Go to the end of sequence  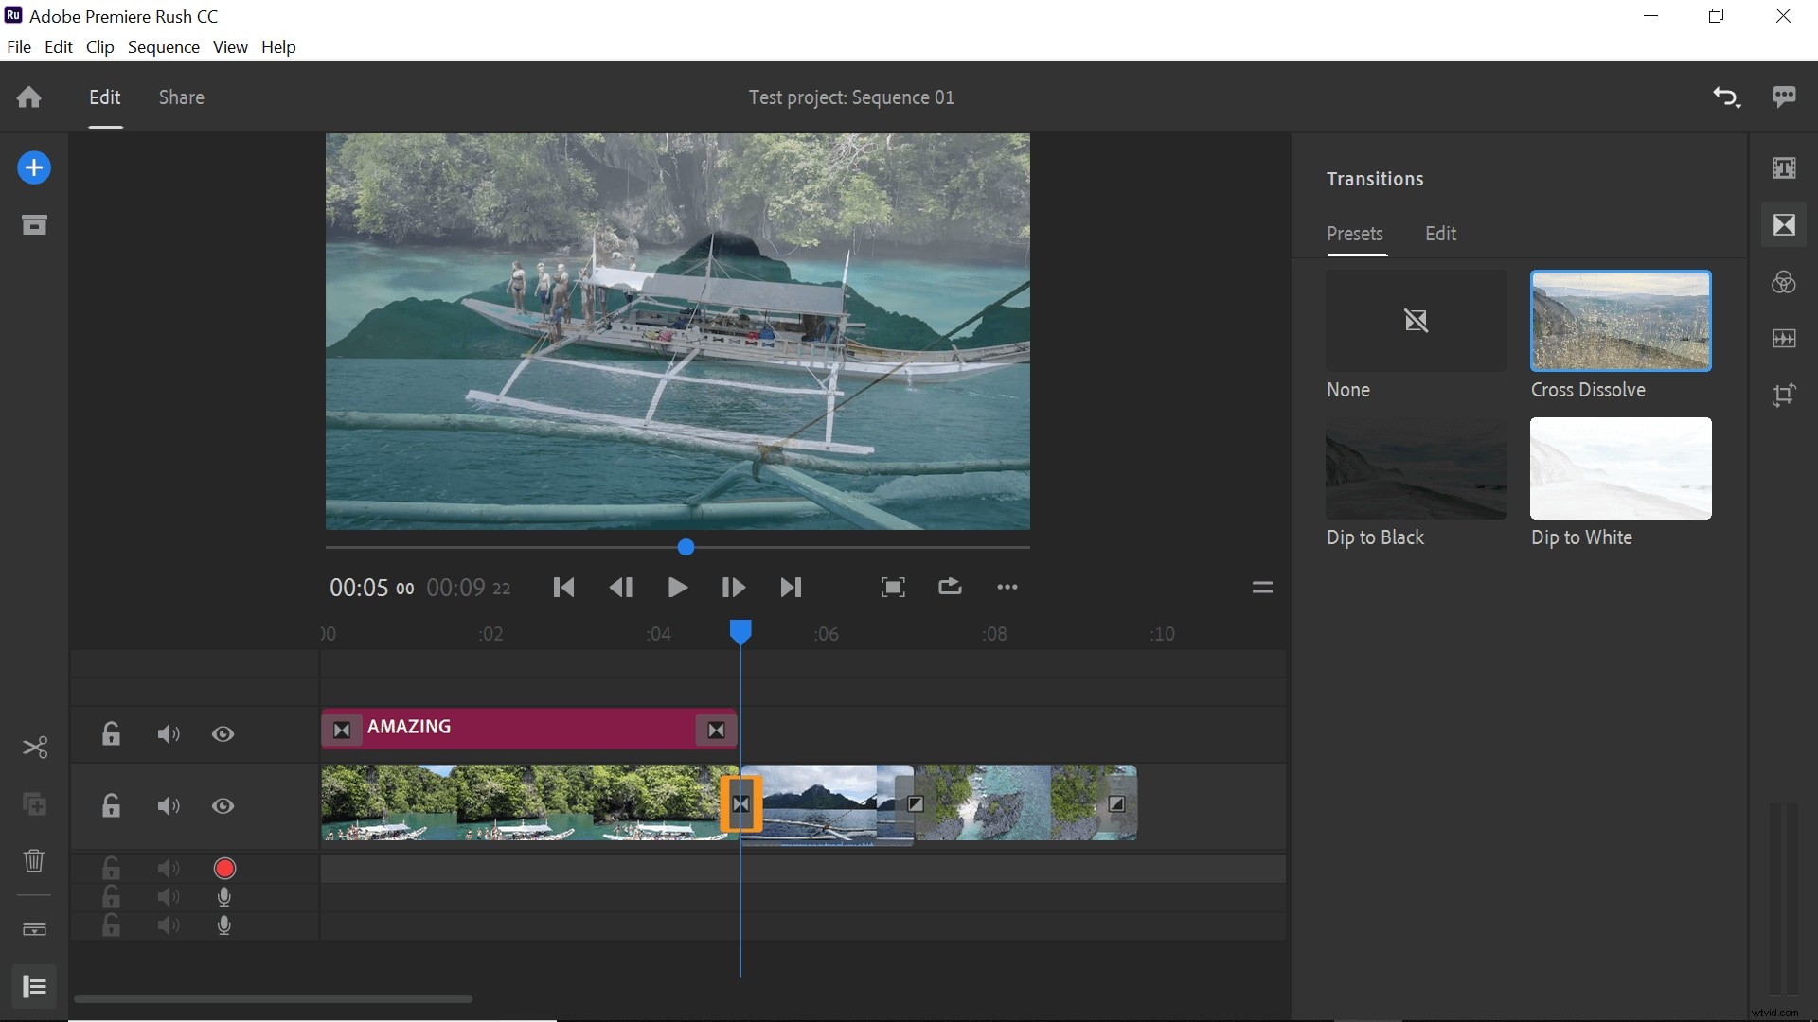point(791,588)
